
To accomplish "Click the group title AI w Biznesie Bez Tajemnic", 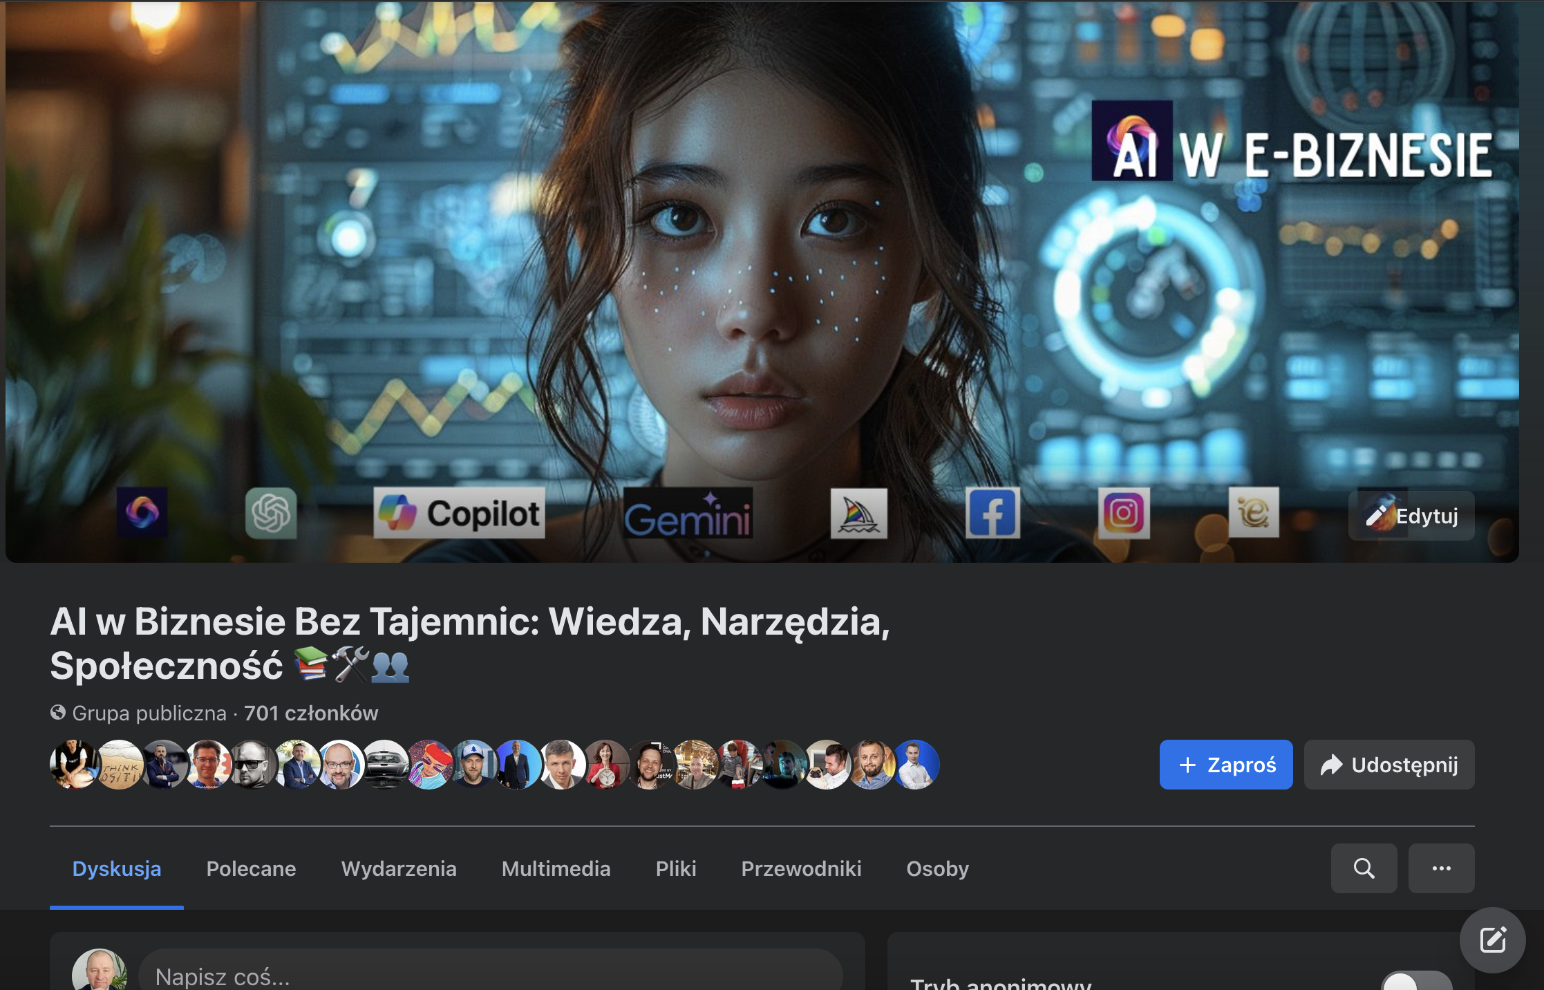I will point(470,644).
